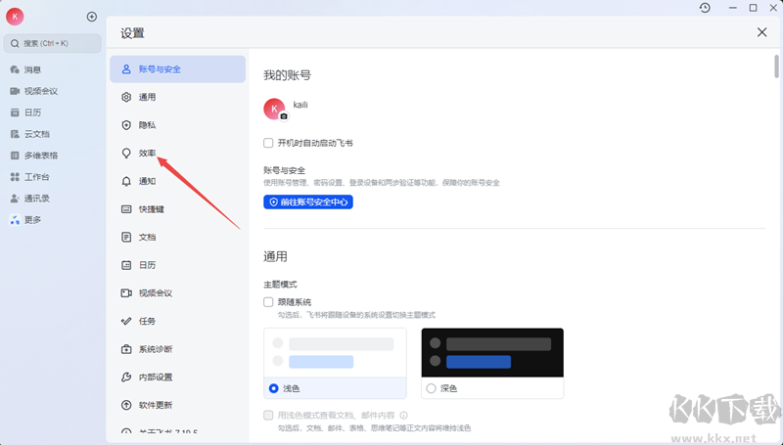The width and height of the screenshot is (783, 445).
Task: Check 跟随系统 theme option
Action: (268, 302)
